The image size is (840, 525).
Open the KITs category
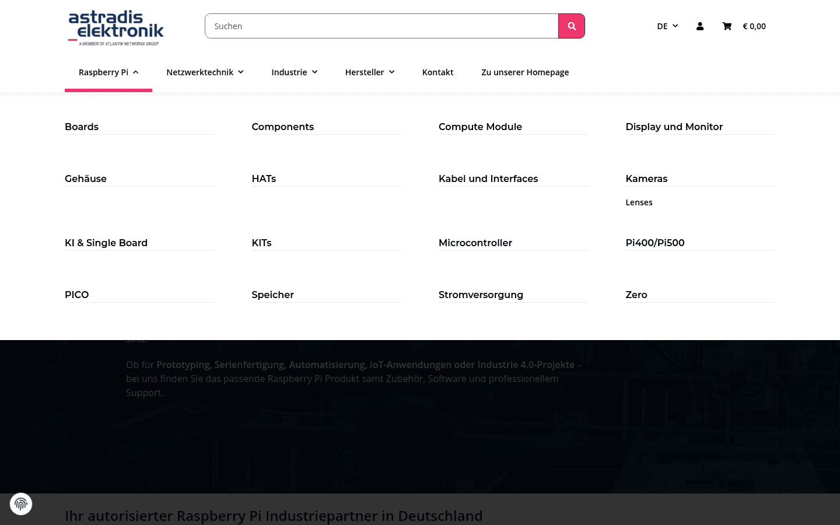click(261, 243)
